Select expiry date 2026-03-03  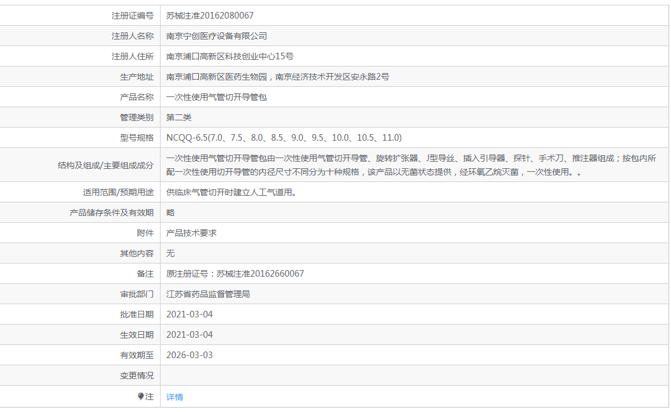coord(189,355)
